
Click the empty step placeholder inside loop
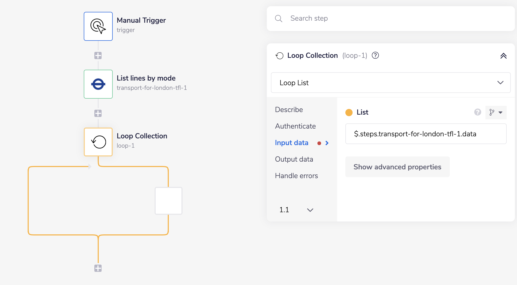point(169,201)
